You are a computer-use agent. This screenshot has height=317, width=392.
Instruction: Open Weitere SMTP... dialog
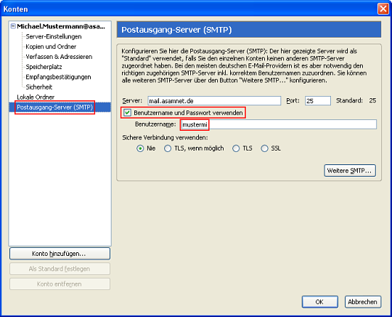pos(350,171)
